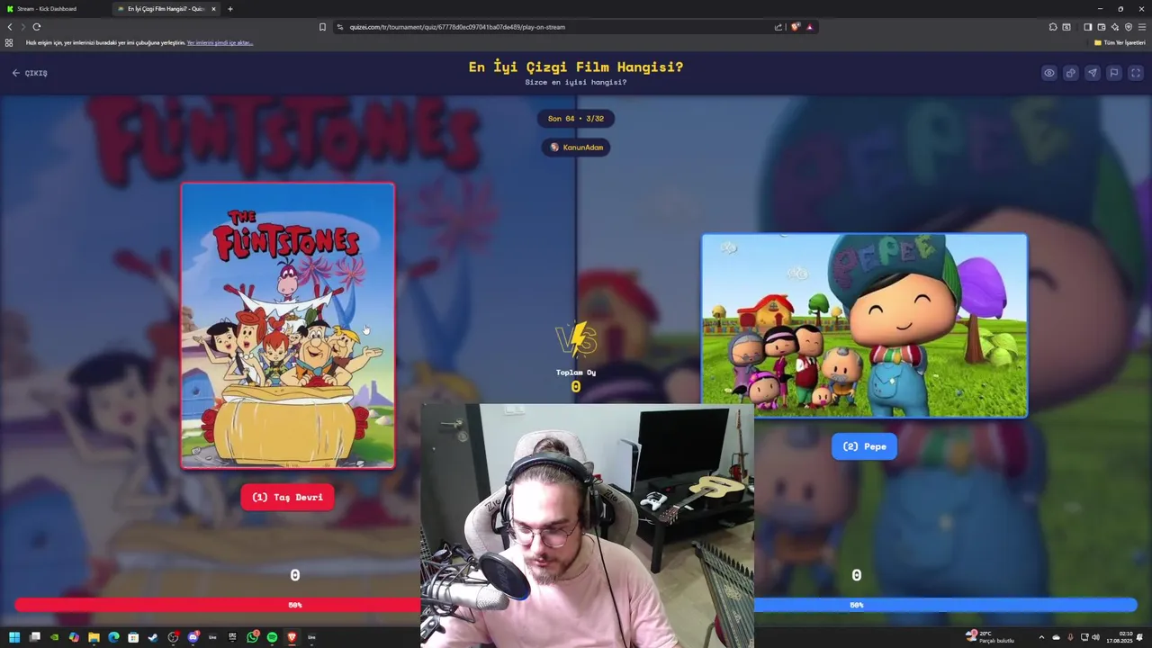Screen dimensions: 1152x648
Task: Click the link/share chain icon in quiz header
Action: pos(1071,73)
